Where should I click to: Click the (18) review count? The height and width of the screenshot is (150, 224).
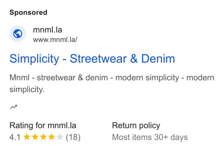73,137
